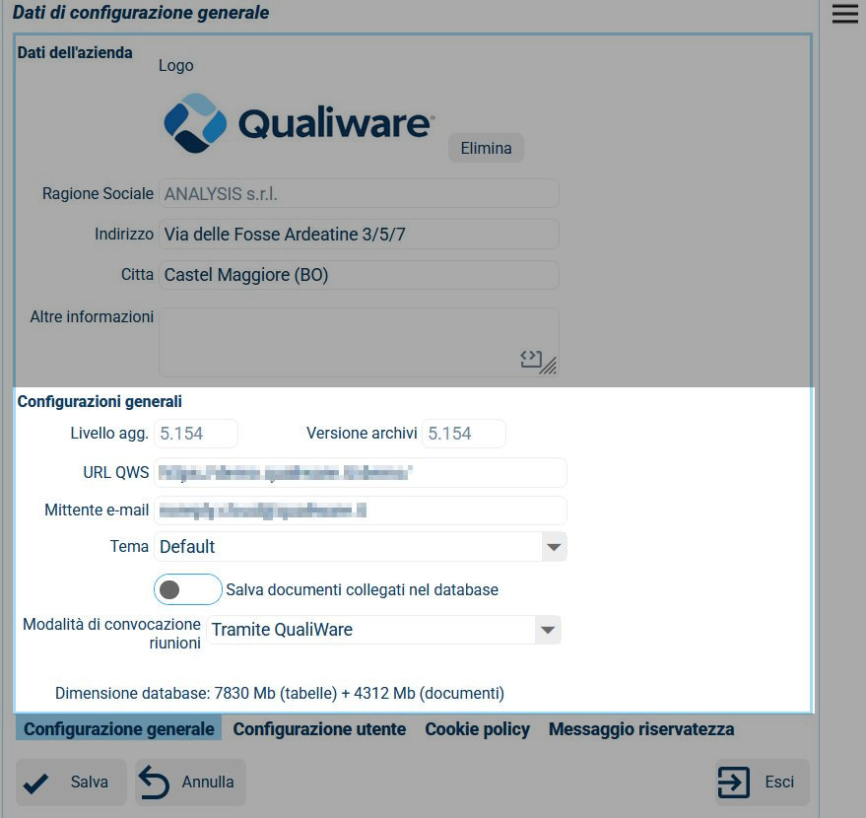Screen dimensions: 866x818
Task: Focus the Indirizzo input field
Action: 359,235
